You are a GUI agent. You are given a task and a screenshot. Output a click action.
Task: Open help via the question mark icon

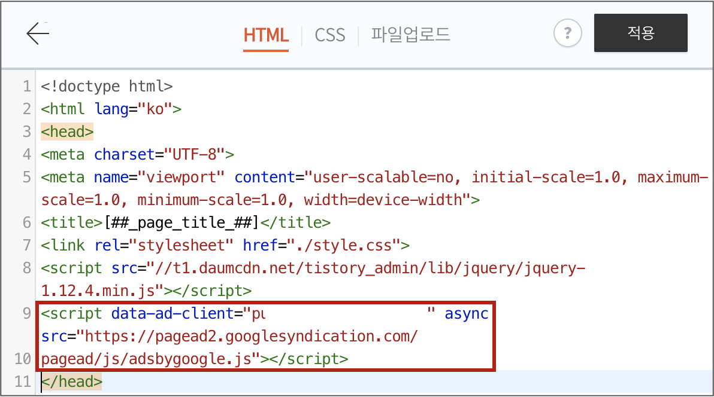click(567, 33)
